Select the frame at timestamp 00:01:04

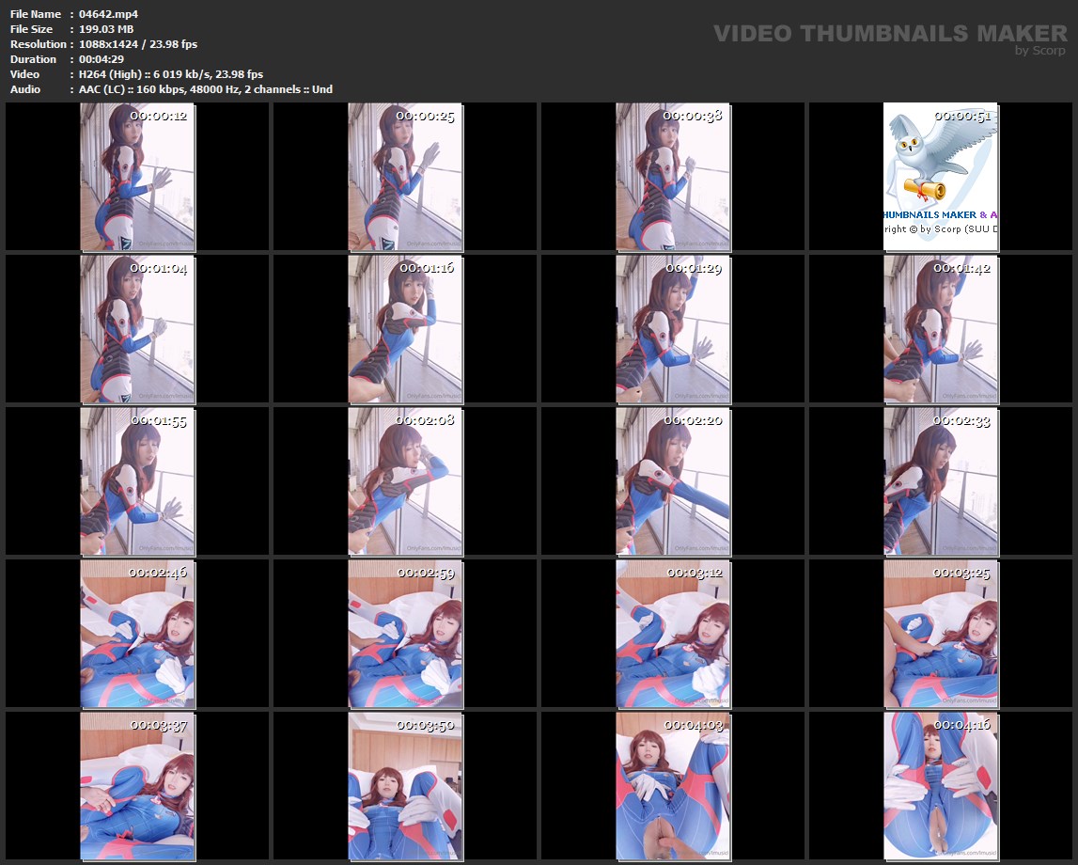137,329
